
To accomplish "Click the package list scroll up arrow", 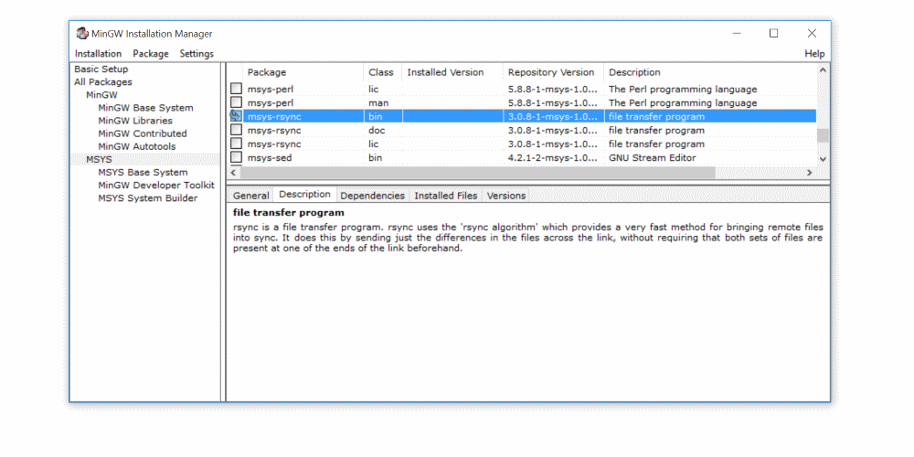I will pyautogui.click(x=823, y=70).
